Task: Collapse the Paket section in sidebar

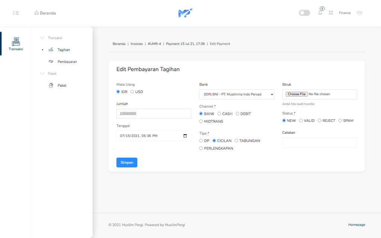Action: coord(42,74)
